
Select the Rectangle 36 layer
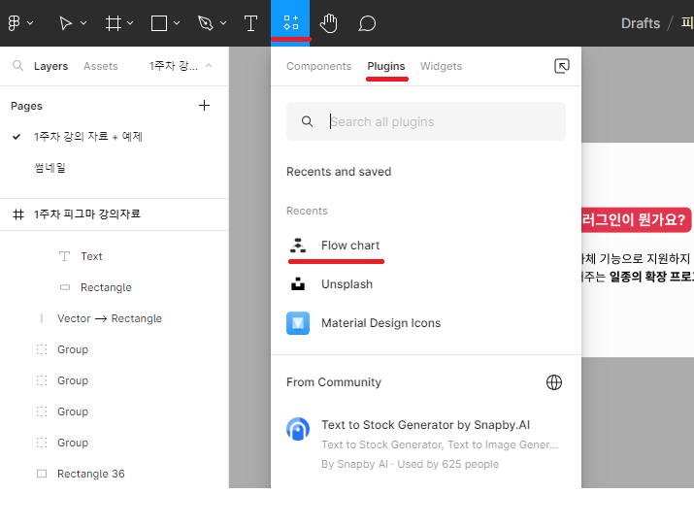[x=90, y=474]
